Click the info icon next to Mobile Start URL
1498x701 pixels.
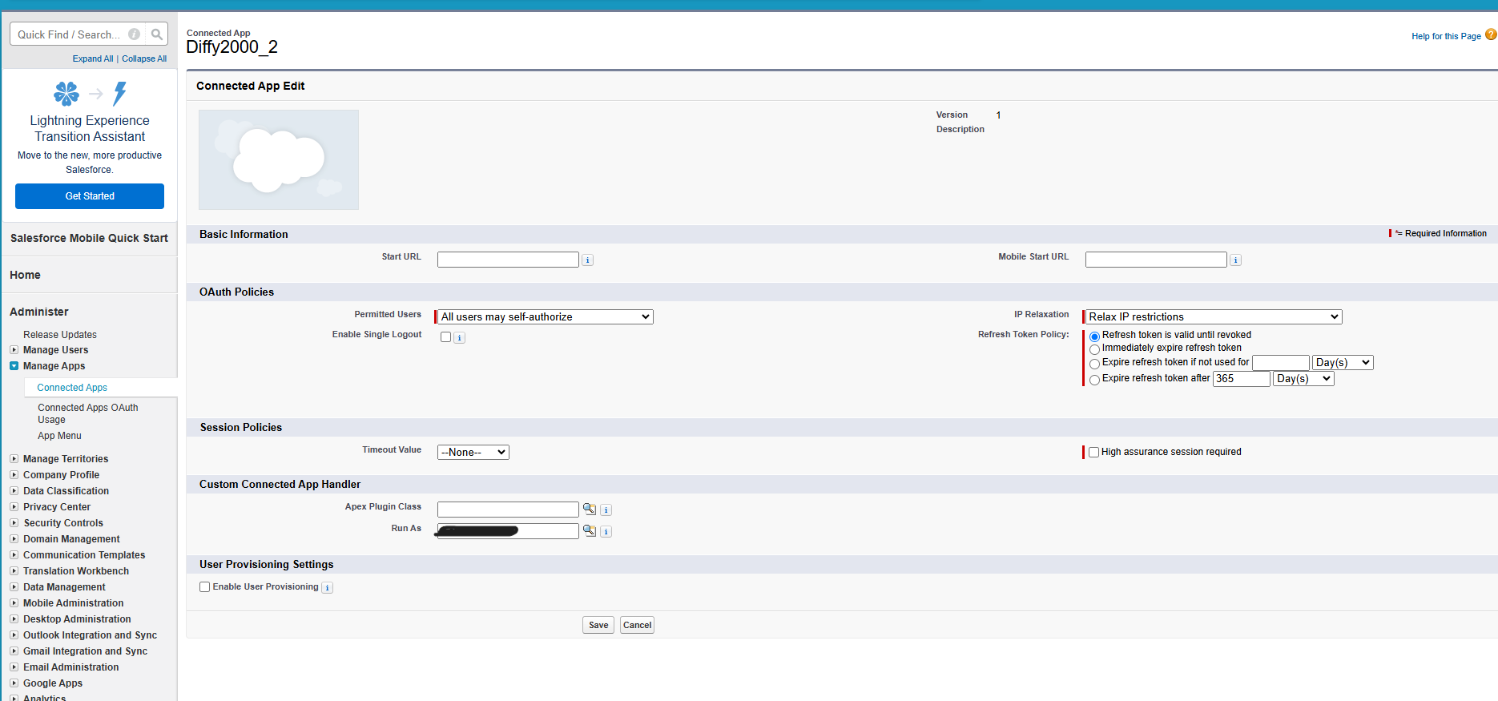pyautogui.click(x=1235, y=260)
